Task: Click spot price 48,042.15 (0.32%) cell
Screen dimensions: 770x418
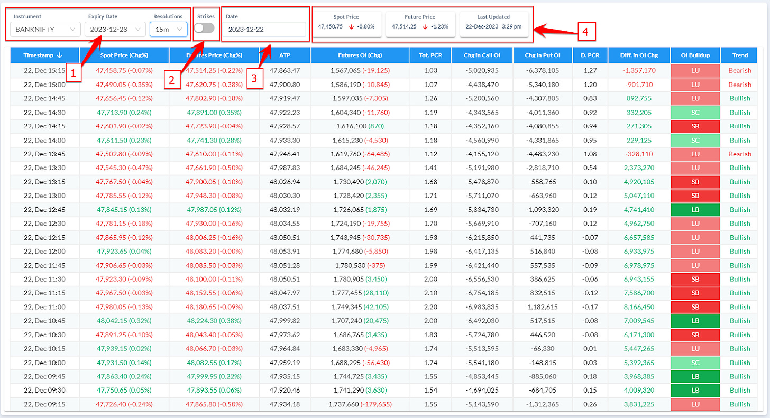Action: (124, 320)
